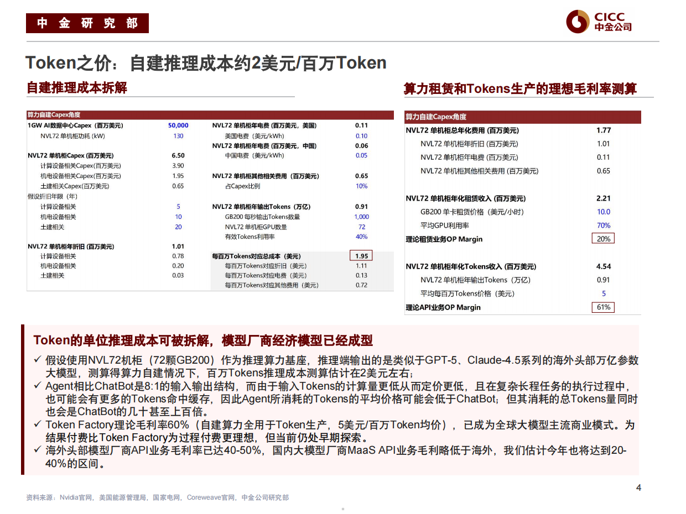Click the label 'NVL72 单机柜年电费 (百万美元，中国)'
This screenshot has height=514, width=686.
[264, 146]
